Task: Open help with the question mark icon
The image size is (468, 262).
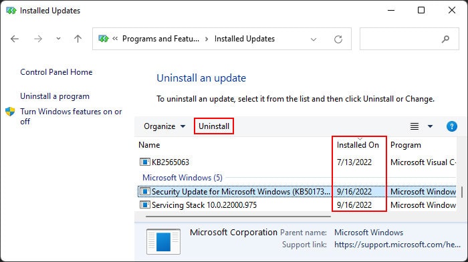Action: [x=451, y=126]
